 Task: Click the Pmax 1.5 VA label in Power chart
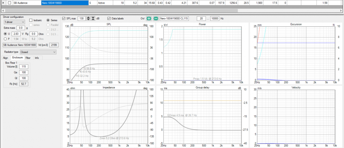tap(207, 79)
